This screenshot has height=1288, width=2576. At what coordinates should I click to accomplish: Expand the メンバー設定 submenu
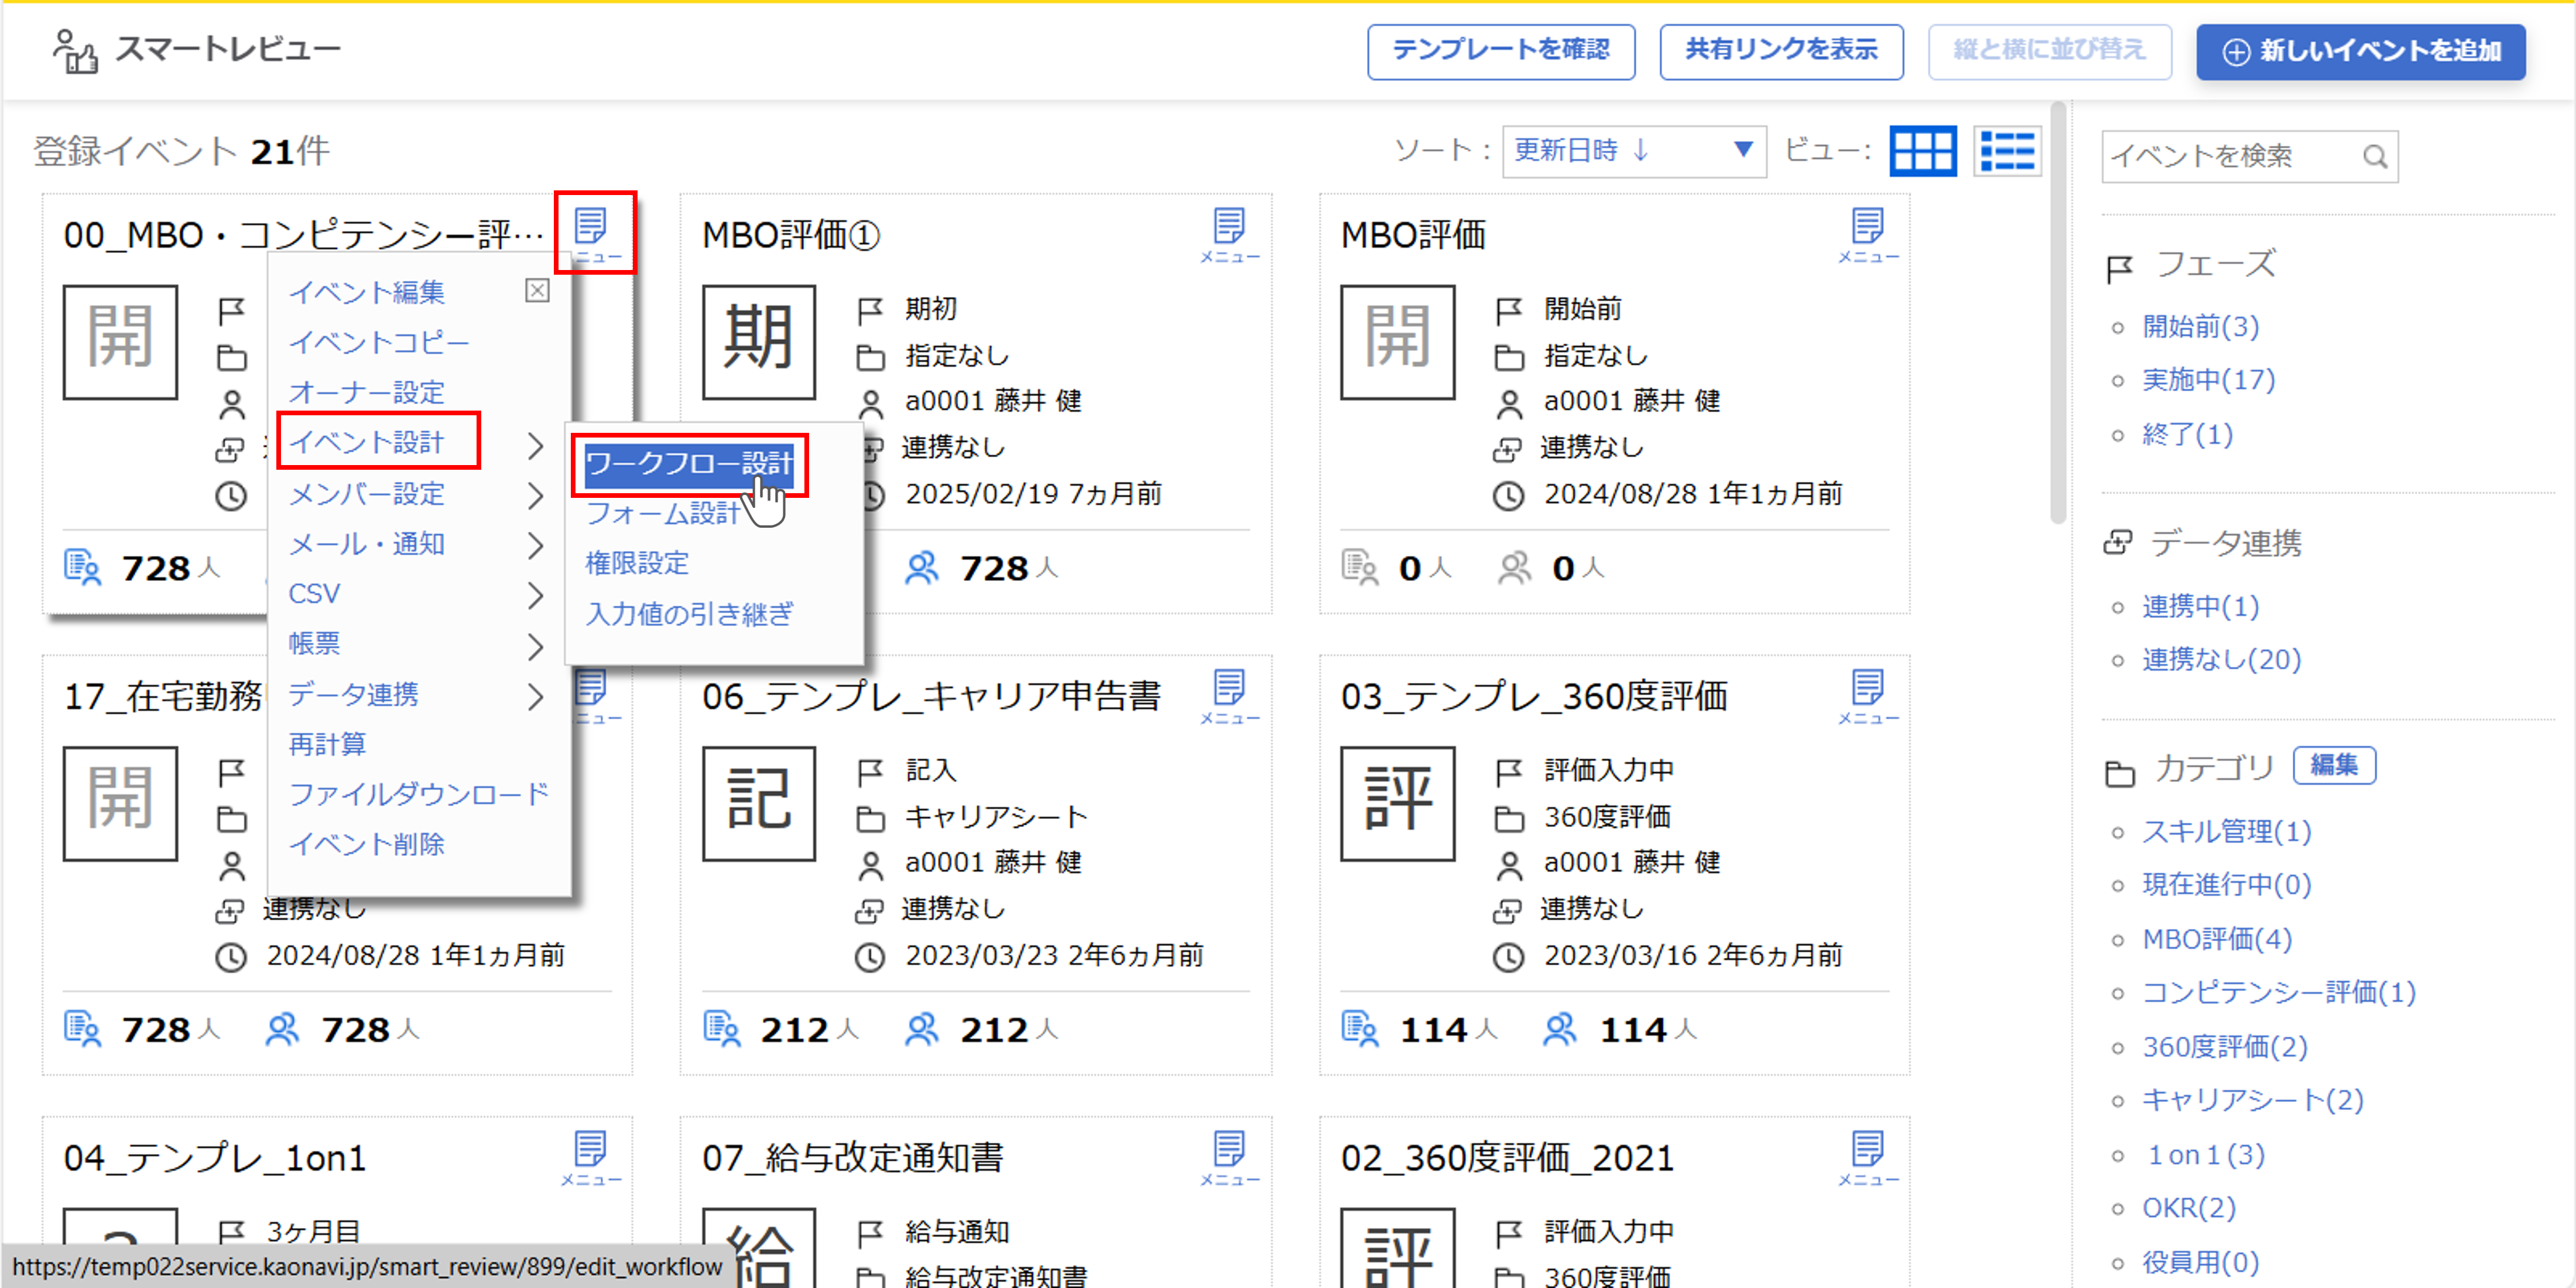click(368, 493)
